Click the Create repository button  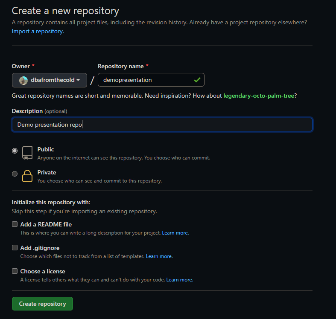(x=42, y=304)
